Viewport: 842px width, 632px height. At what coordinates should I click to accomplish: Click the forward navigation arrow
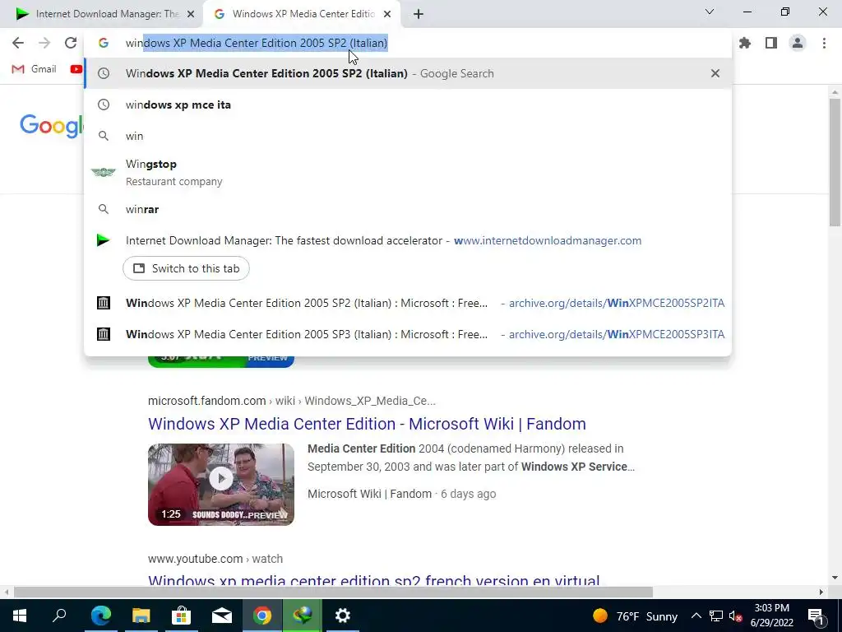point(44,43)
